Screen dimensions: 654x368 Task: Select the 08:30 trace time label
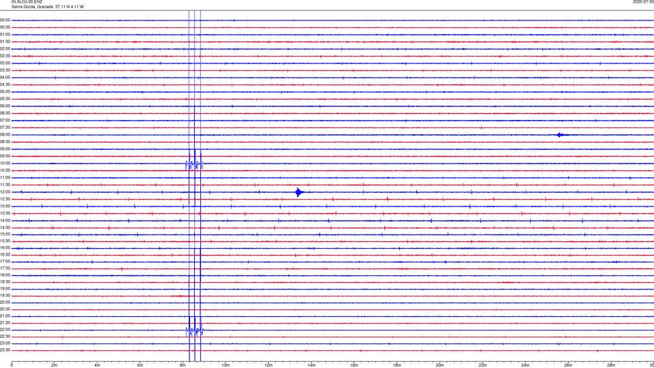(5, 142)
